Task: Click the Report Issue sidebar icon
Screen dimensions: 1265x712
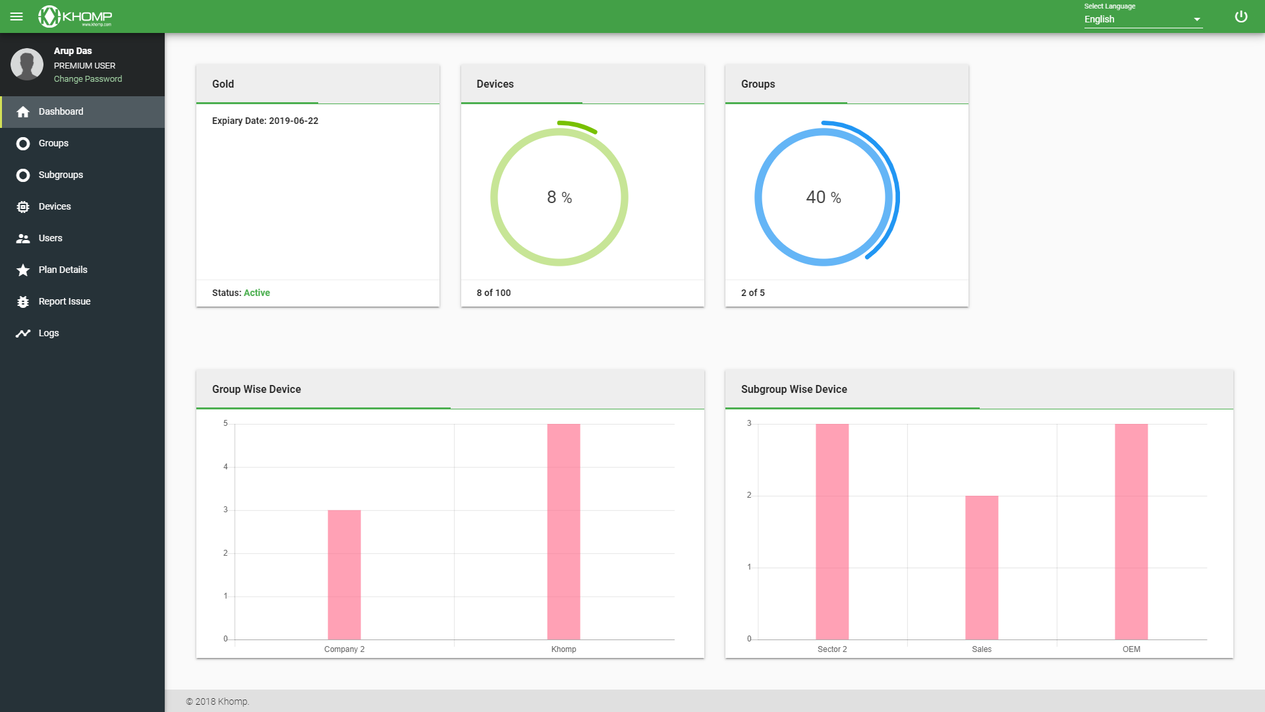Action: [x=22, y=301]
